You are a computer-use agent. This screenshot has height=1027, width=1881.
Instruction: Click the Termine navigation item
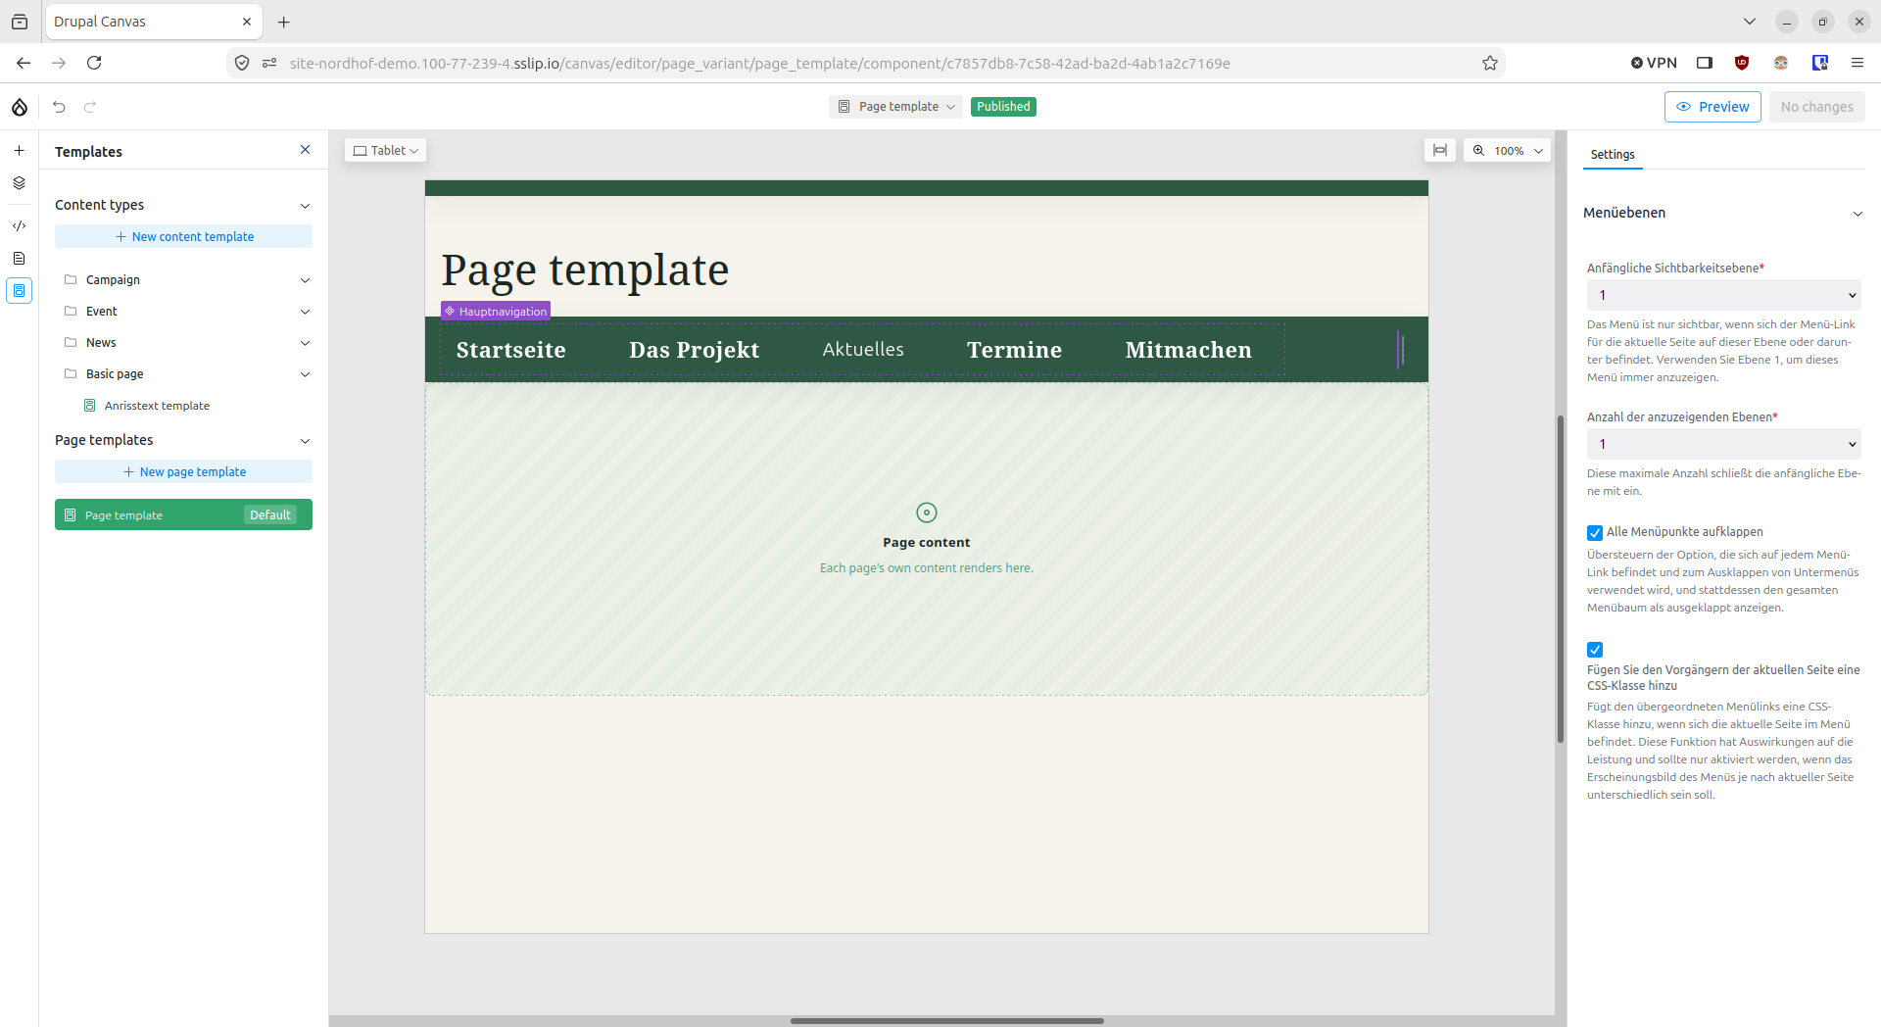1014,350
